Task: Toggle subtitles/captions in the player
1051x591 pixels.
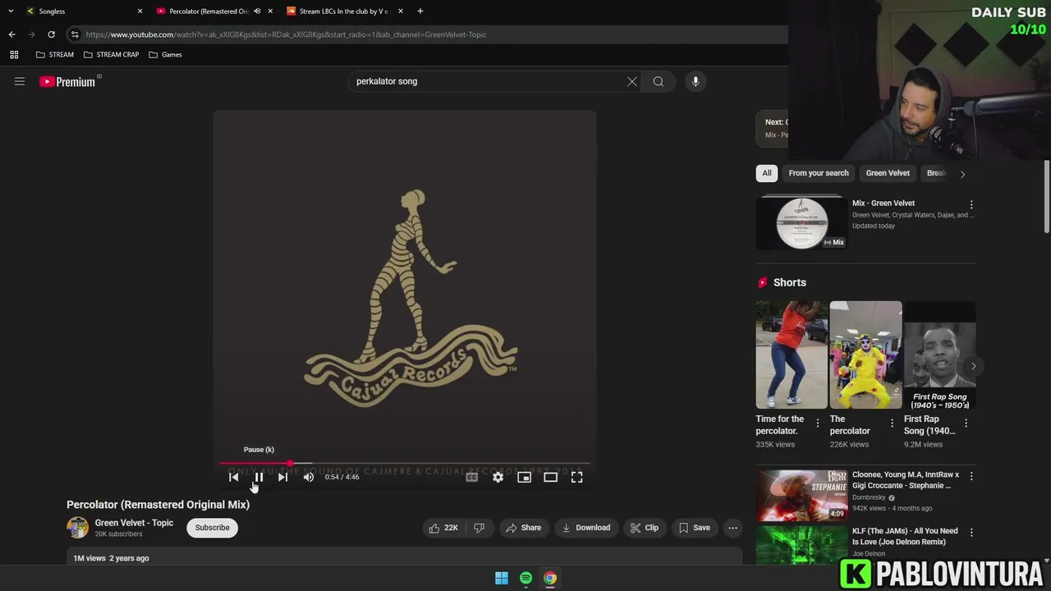Action: [x=472, y=477]
